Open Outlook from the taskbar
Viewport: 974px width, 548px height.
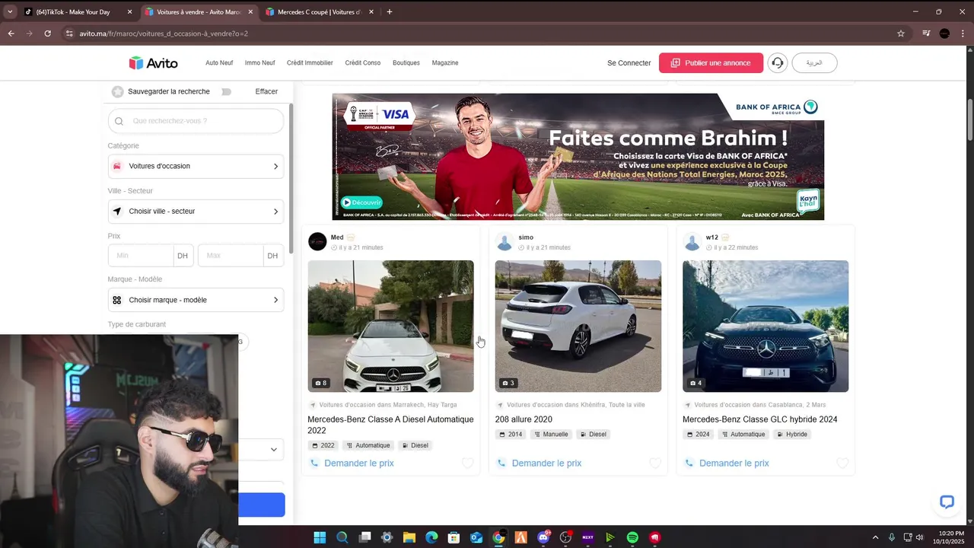click(x=476, y=537)
